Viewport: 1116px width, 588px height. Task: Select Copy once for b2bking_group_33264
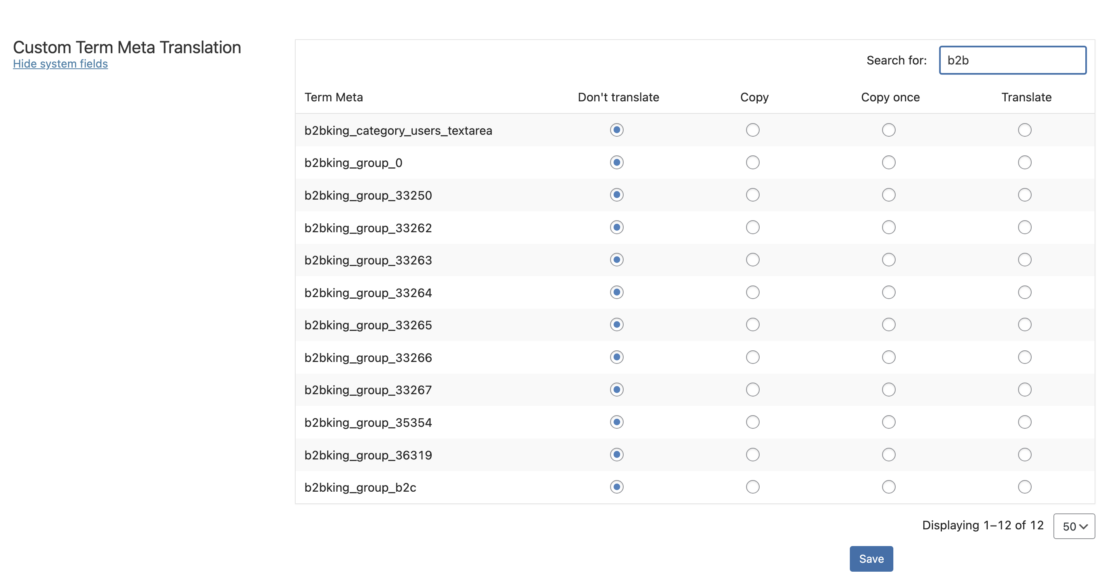pos(889,292)
